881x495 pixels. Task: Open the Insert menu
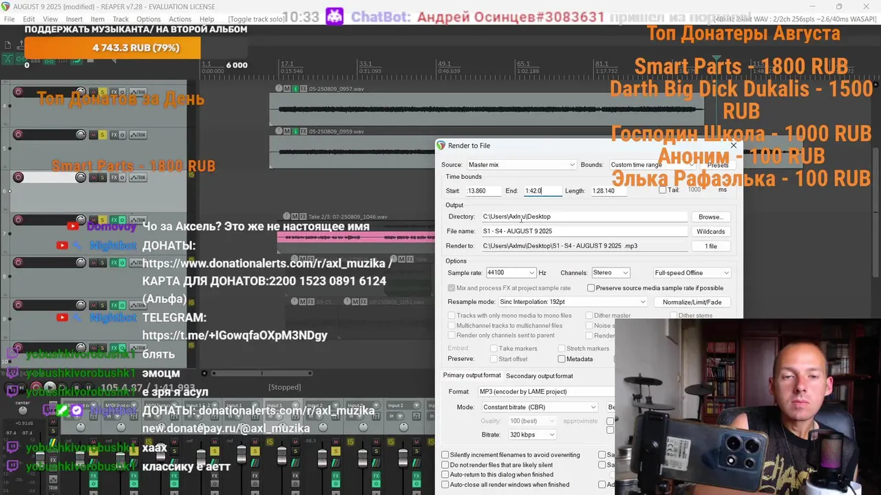coord(74,19)
